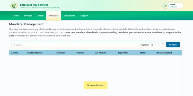Click the Purpose column header
The image size is (193, 96).
pyautogui.click(x=80, y=53)
